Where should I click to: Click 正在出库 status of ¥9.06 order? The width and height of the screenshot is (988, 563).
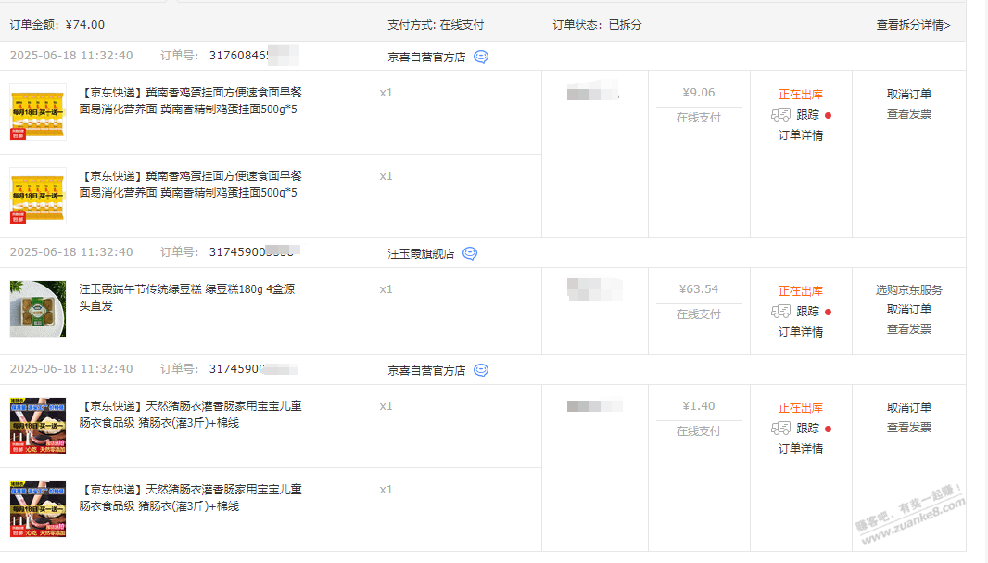800,95
